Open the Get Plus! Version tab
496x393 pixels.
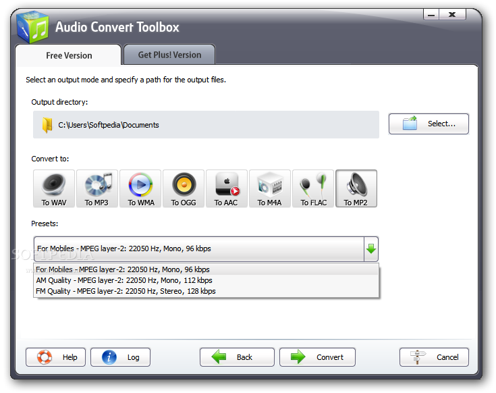(x=169, y=55)
